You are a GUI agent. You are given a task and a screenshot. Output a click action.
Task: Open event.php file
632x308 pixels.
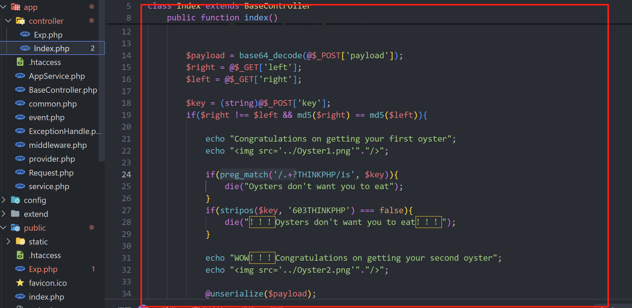(47, 117)
